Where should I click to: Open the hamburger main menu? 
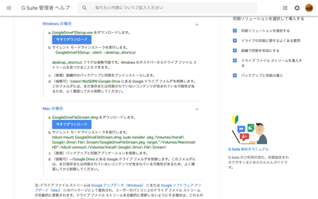tap(9, 8)
